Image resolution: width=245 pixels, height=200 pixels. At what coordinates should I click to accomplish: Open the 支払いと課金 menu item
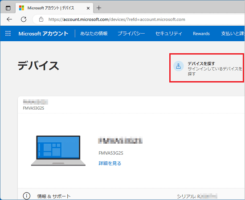[233, 34]
